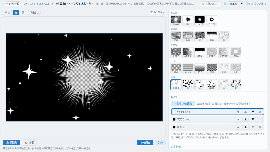
Task: Pick the ナワ放射 radial rope effect
Action: coord(236,53)
